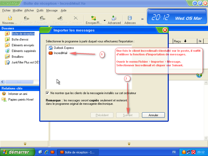Select the IncrediMail envelope icon in list
208x156 pixels.
[x=50, y=53]
